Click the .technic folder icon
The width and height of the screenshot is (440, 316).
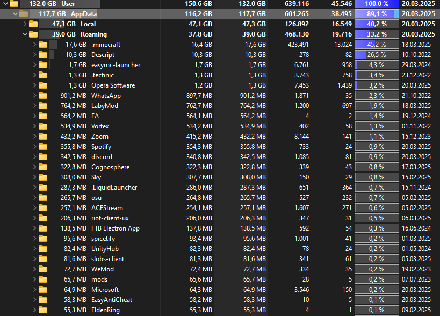43,75
